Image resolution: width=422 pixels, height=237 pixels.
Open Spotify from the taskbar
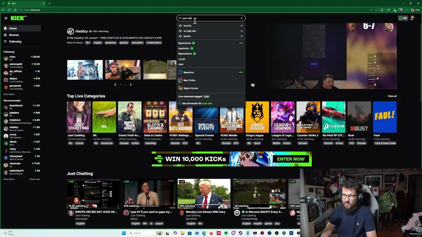pos(226,233)
